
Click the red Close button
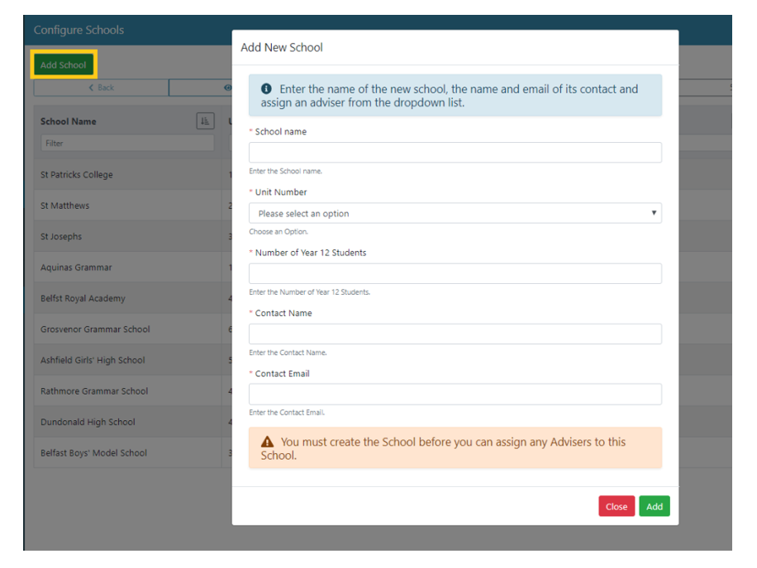click(x=617, y=506)
